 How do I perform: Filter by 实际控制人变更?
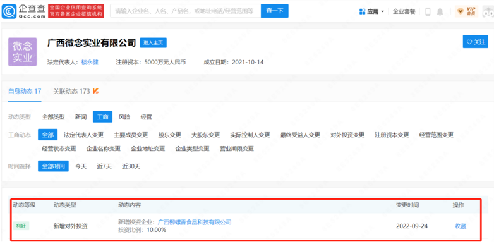250,135
